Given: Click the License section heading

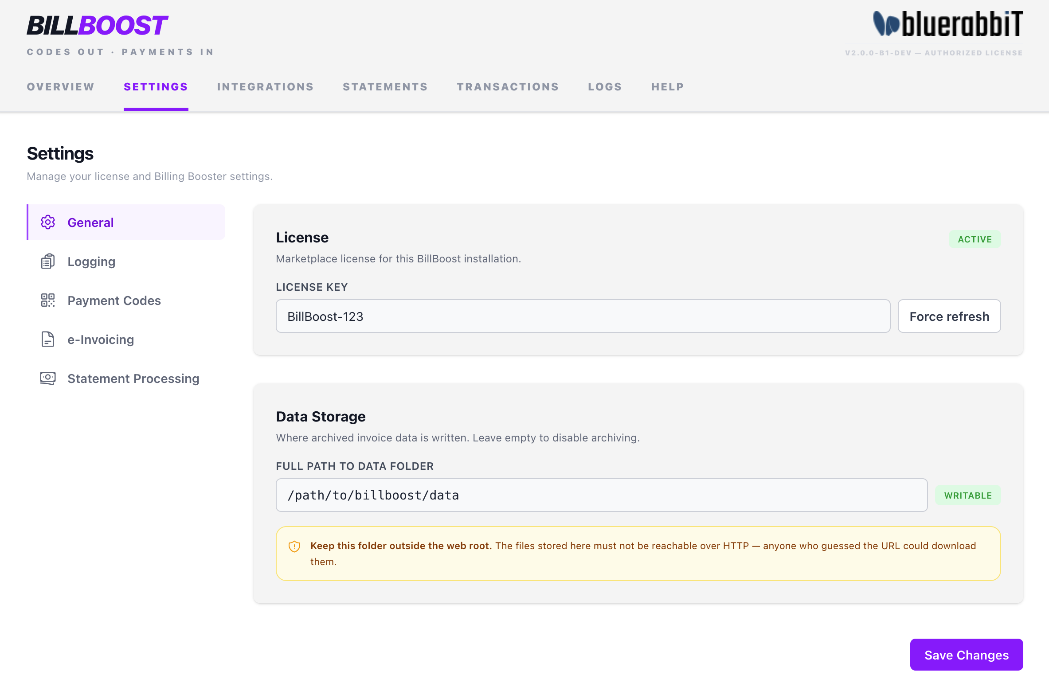Looking at the screenshot, I should 302,238.
